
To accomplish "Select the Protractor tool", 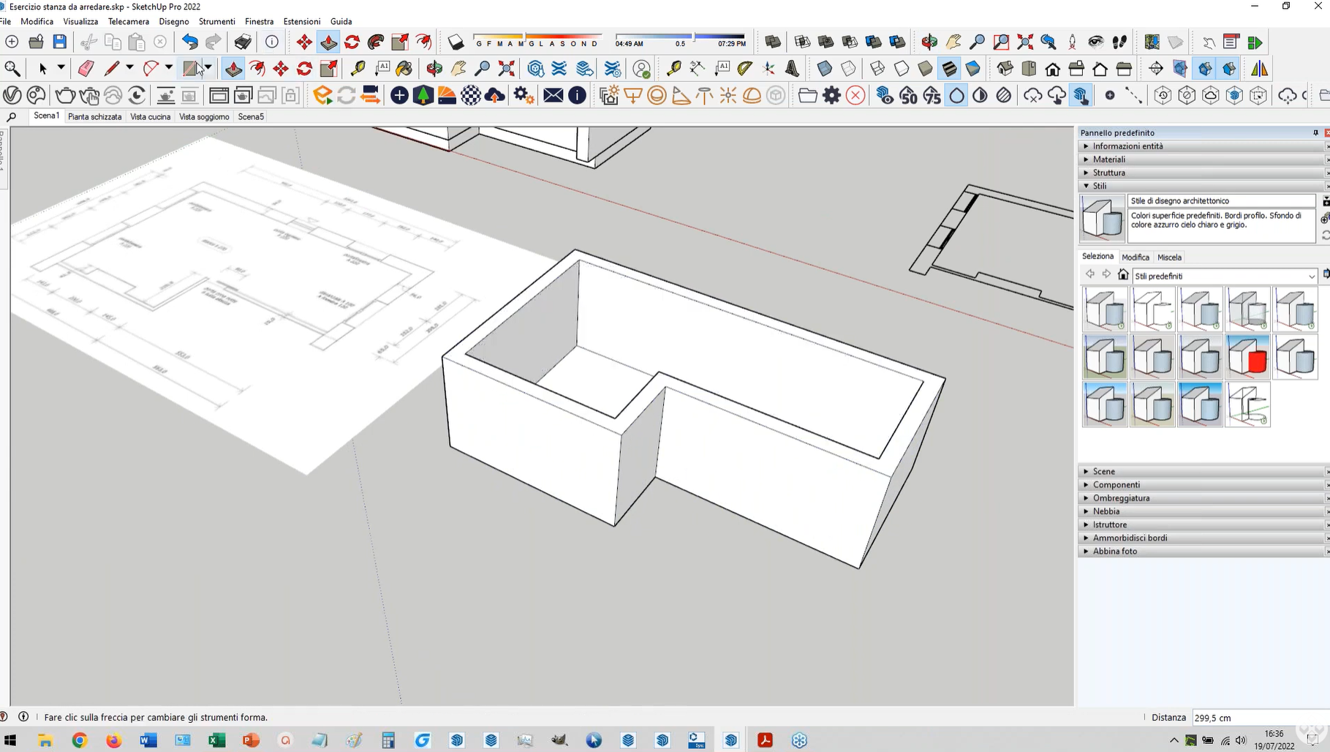I will 744,69.
